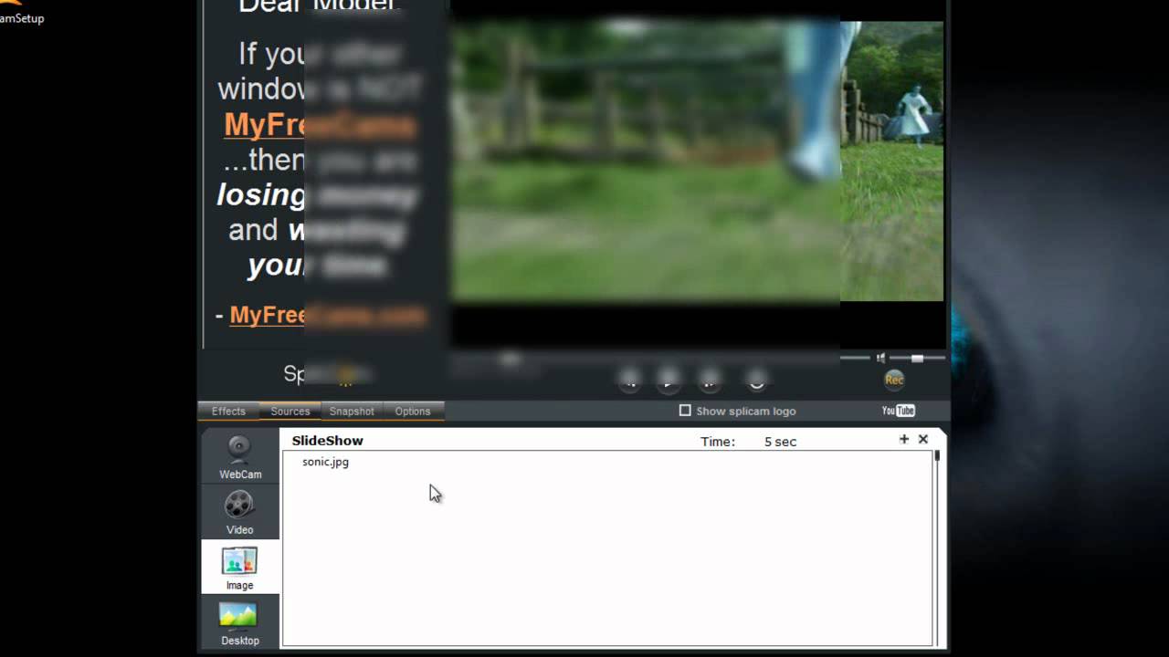Image resolution: width=1169 pixels, height=657 pixels.
Task: Select sonic.jpg in the SlideShow list
Action: (x=325, y=462)
